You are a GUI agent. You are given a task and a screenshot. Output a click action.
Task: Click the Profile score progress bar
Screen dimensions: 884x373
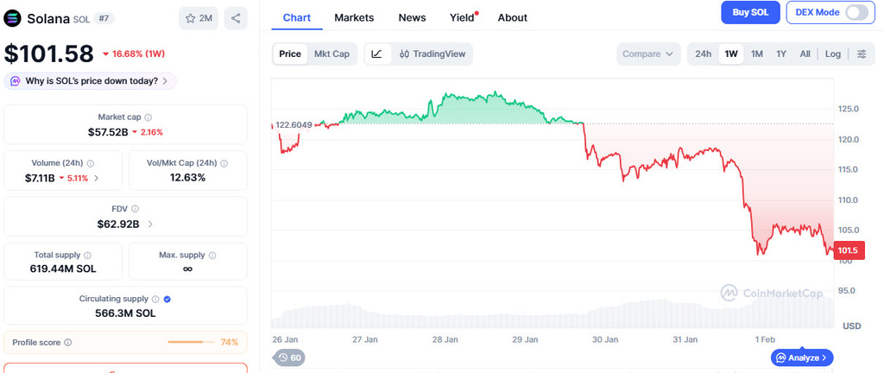[191, 343]
